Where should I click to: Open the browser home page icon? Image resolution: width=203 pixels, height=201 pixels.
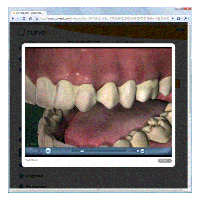coord(31,18)
